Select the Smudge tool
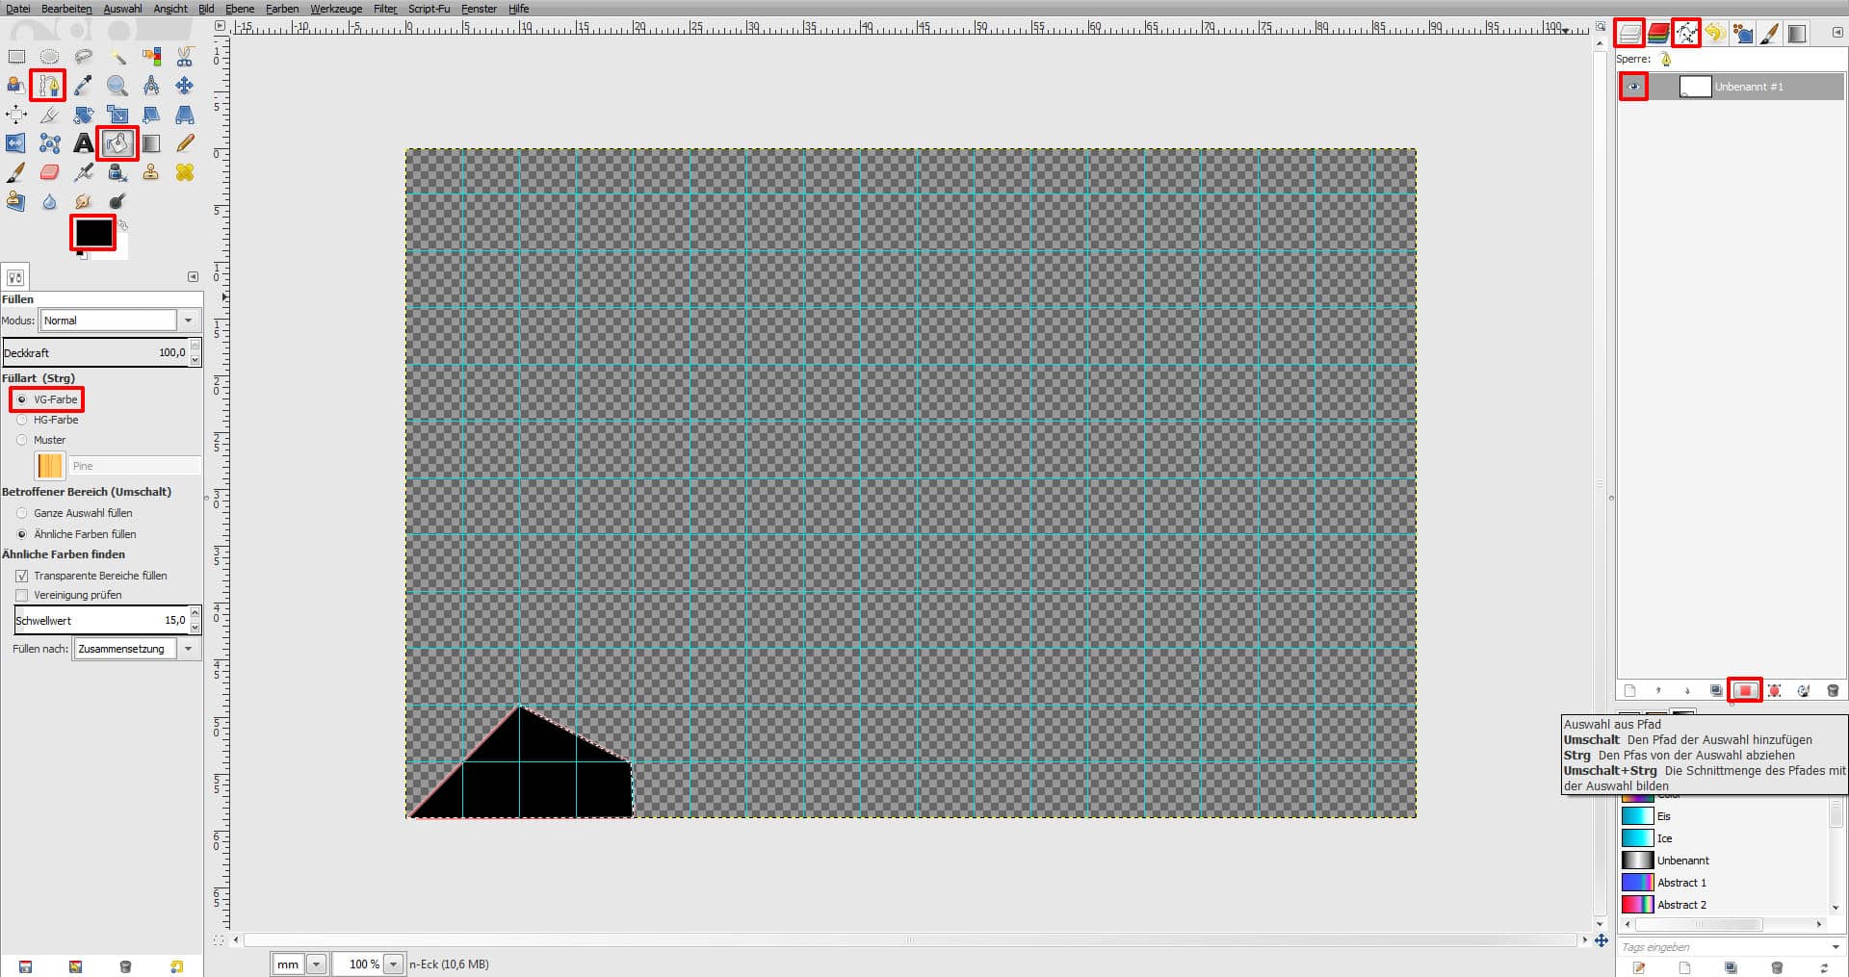 83,200
